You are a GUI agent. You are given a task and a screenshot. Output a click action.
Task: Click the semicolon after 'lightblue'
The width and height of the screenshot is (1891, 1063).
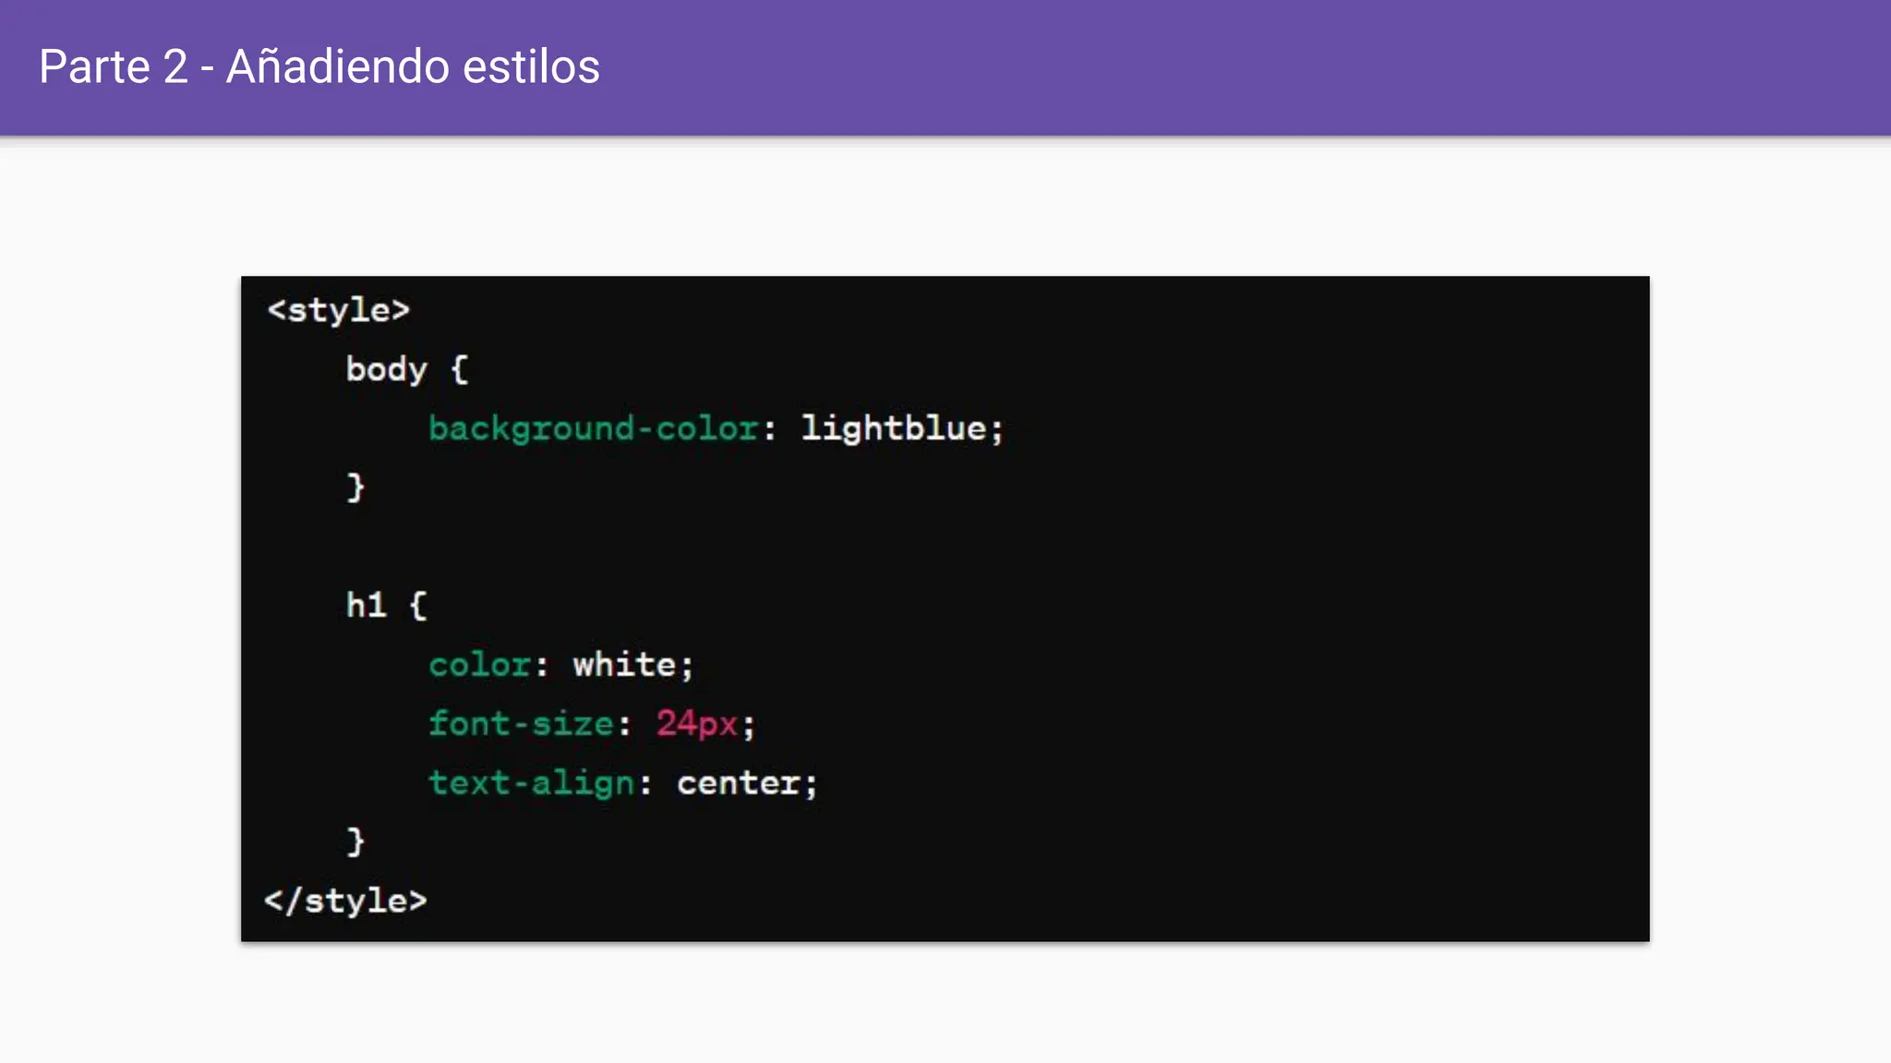[997, 430]
